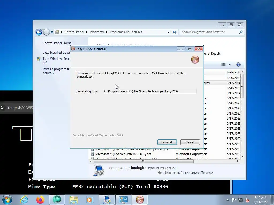The width and height of the screenshot is (274, 205).
Task: Open Control Panel Home link
Action: coord(57,43)
